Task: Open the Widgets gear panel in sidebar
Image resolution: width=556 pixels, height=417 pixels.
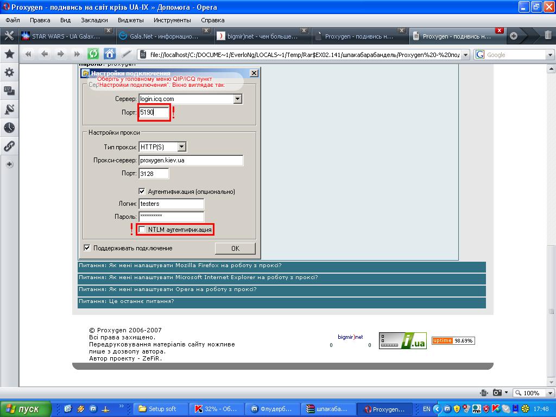Action: pos(9,72)
